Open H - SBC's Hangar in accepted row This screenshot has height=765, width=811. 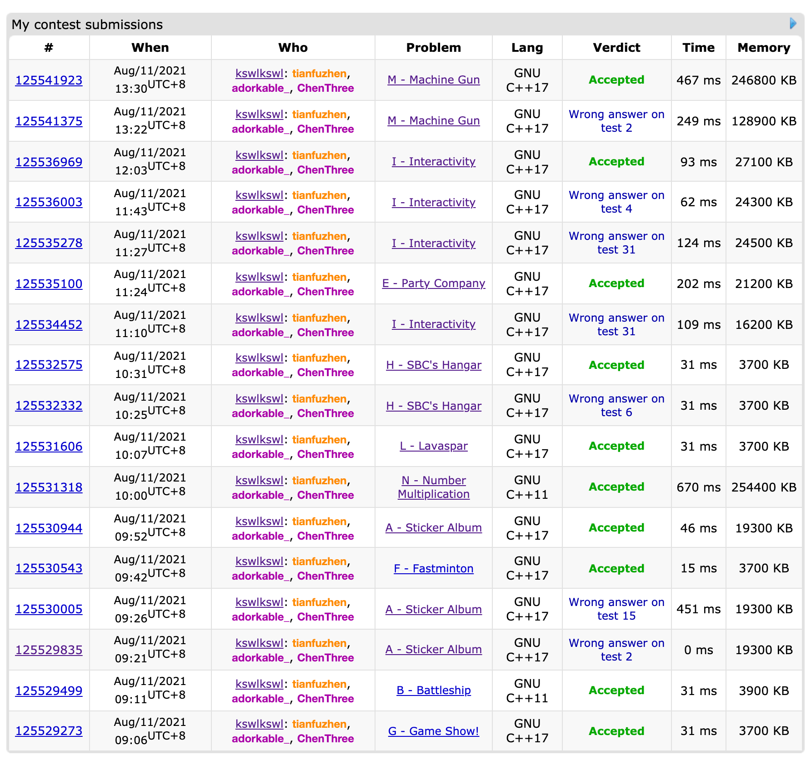tap(433, 365)
